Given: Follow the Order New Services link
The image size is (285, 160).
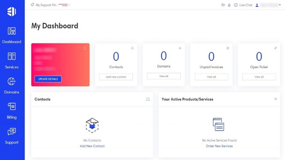Looking at the screenshot, I should (219, 146).
